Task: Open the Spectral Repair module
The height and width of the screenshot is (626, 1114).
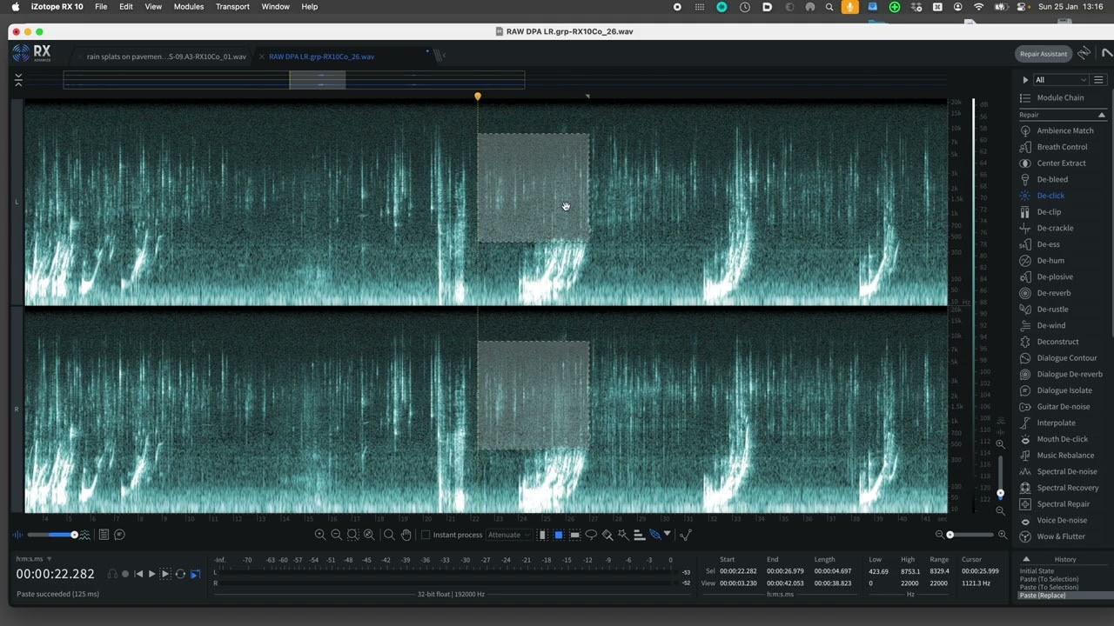Action: (1063, 504)
